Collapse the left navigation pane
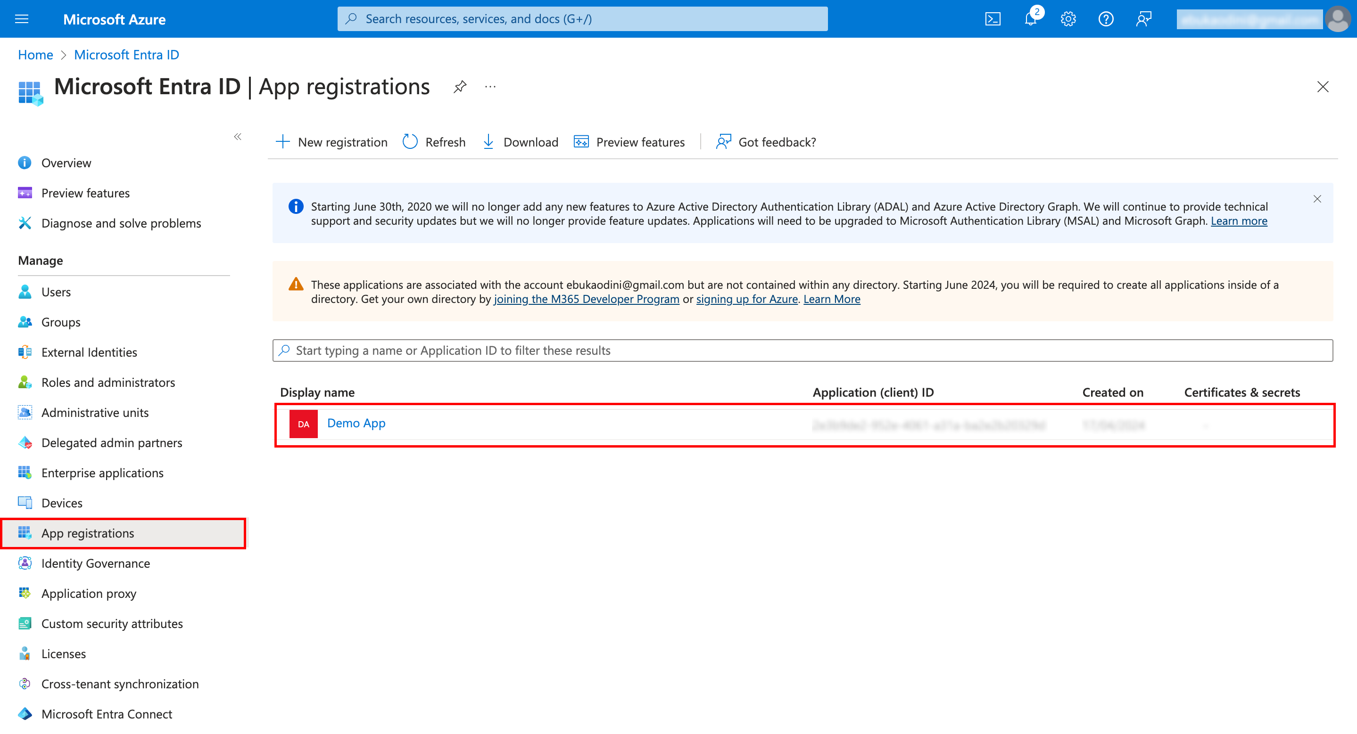This screenshot has width=1357, height=734. pos(238,137)
